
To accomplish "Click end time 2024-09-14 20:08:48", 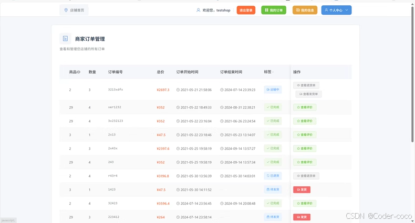I will pyautogui.click(x=237, y=203).
